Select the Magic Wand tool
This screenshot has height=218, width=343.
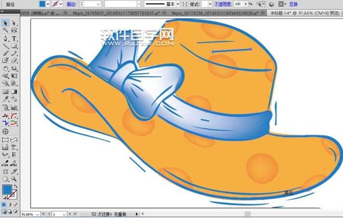pyautogui.click(x=5, y=31)
